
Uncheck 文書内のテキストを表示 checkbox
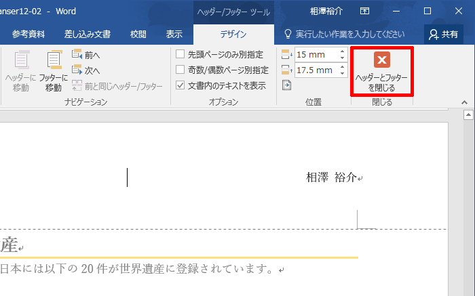click(180, 85)
